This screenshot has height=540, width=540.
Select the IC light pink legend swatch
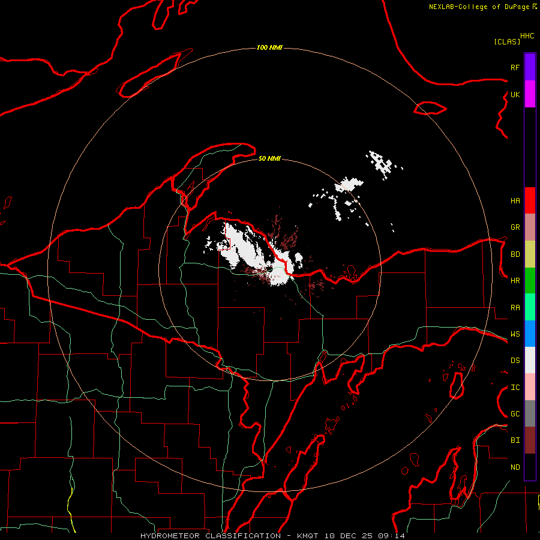click(x=530, y=387)
